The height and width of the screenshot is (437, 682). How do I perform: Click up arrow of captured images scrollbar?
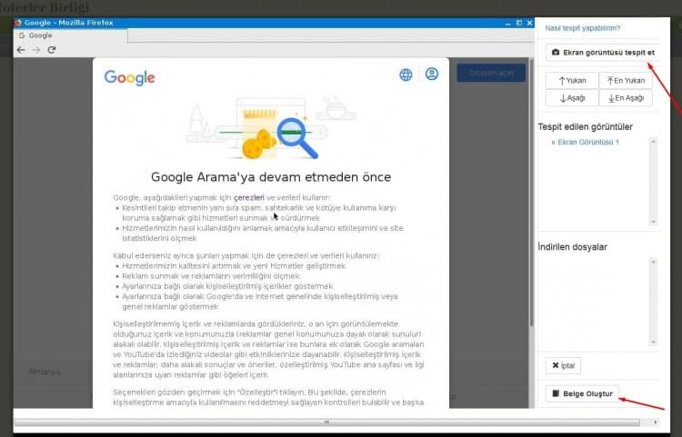point(653,142)
